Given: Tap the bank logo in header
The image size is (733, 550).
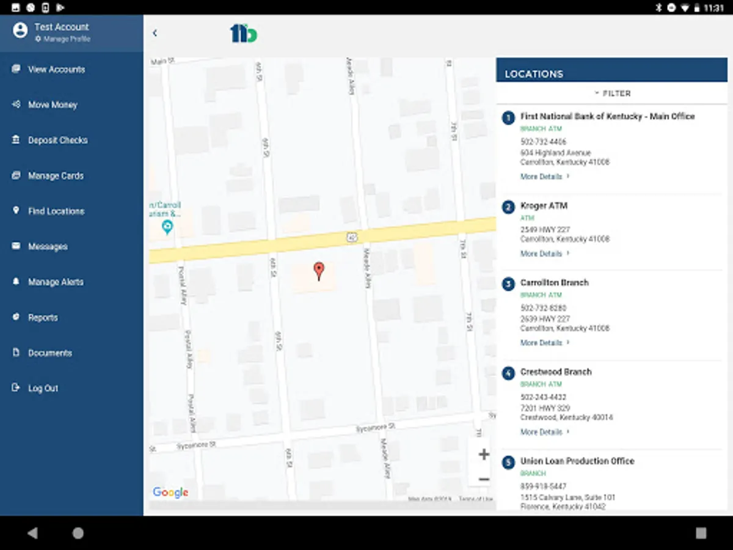Looking at the screenshot, I should 244,33.
